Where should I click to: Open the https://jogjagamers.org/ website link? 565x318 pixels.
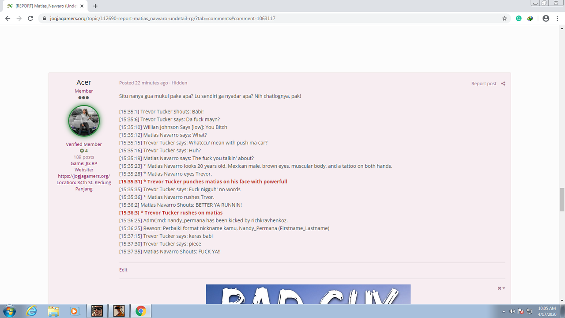[x=84, y=176]
